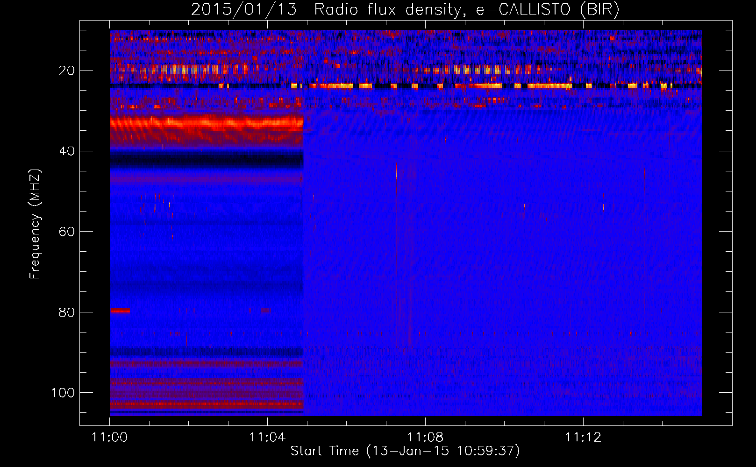
Task: Click the 11:08 time tick label
Action: 425,438
